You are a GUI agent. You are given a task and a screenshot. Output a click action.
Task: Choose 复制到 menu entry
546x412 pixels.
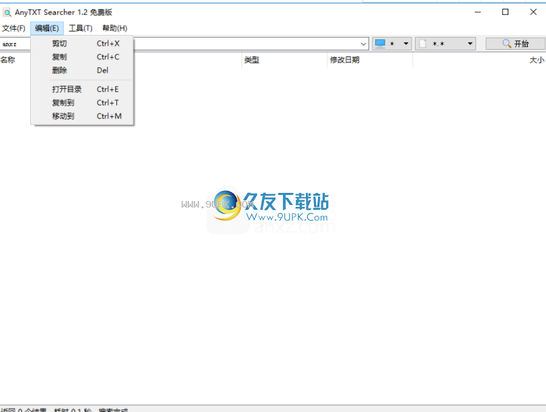click(x=82, y=103)
